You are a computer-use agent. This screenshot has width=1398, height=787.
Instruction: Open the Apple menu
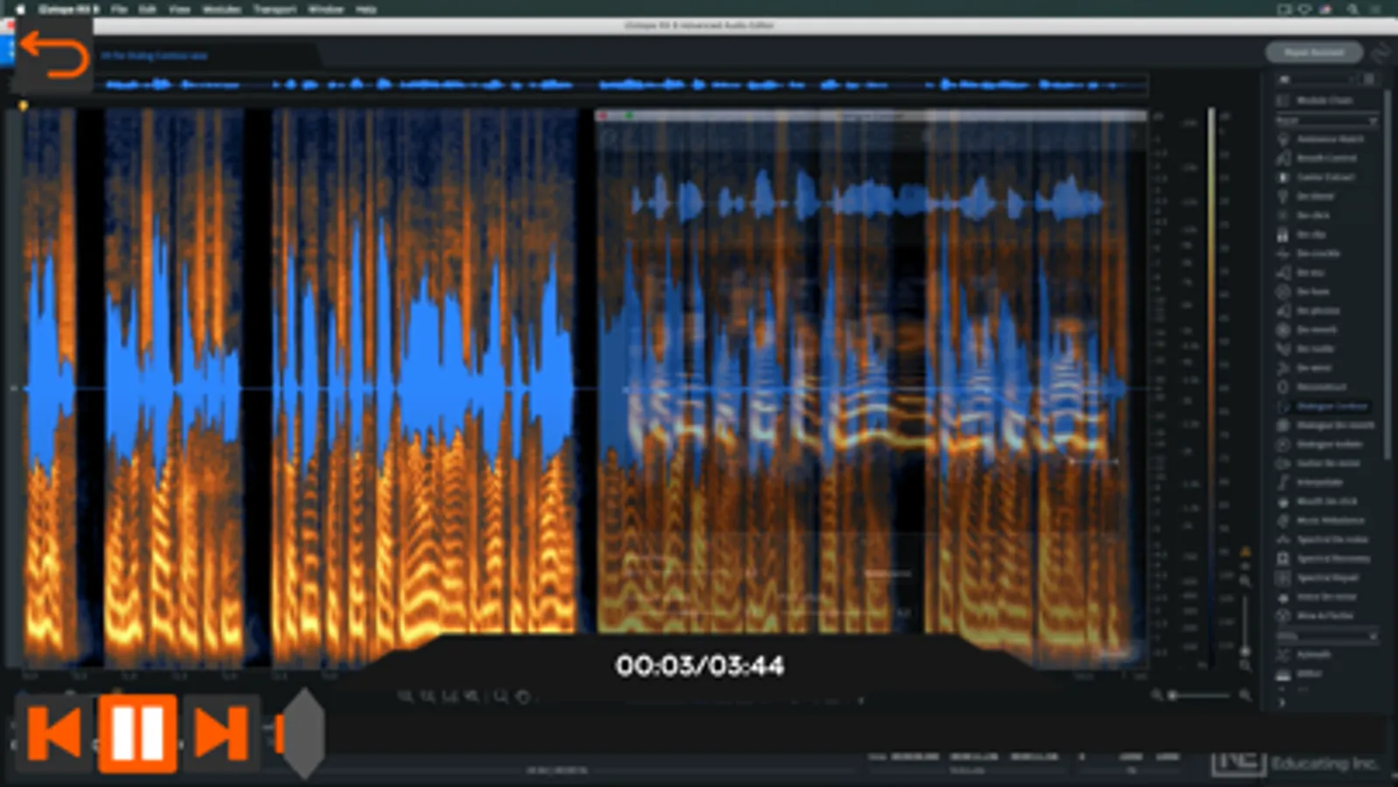point(19,9)
